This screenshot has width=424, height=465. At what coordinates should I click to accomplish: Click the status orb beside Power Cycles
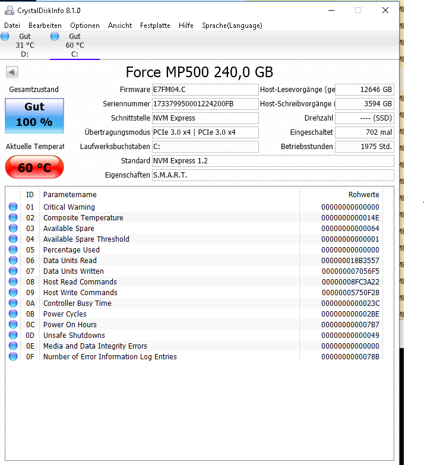point(13,314)
